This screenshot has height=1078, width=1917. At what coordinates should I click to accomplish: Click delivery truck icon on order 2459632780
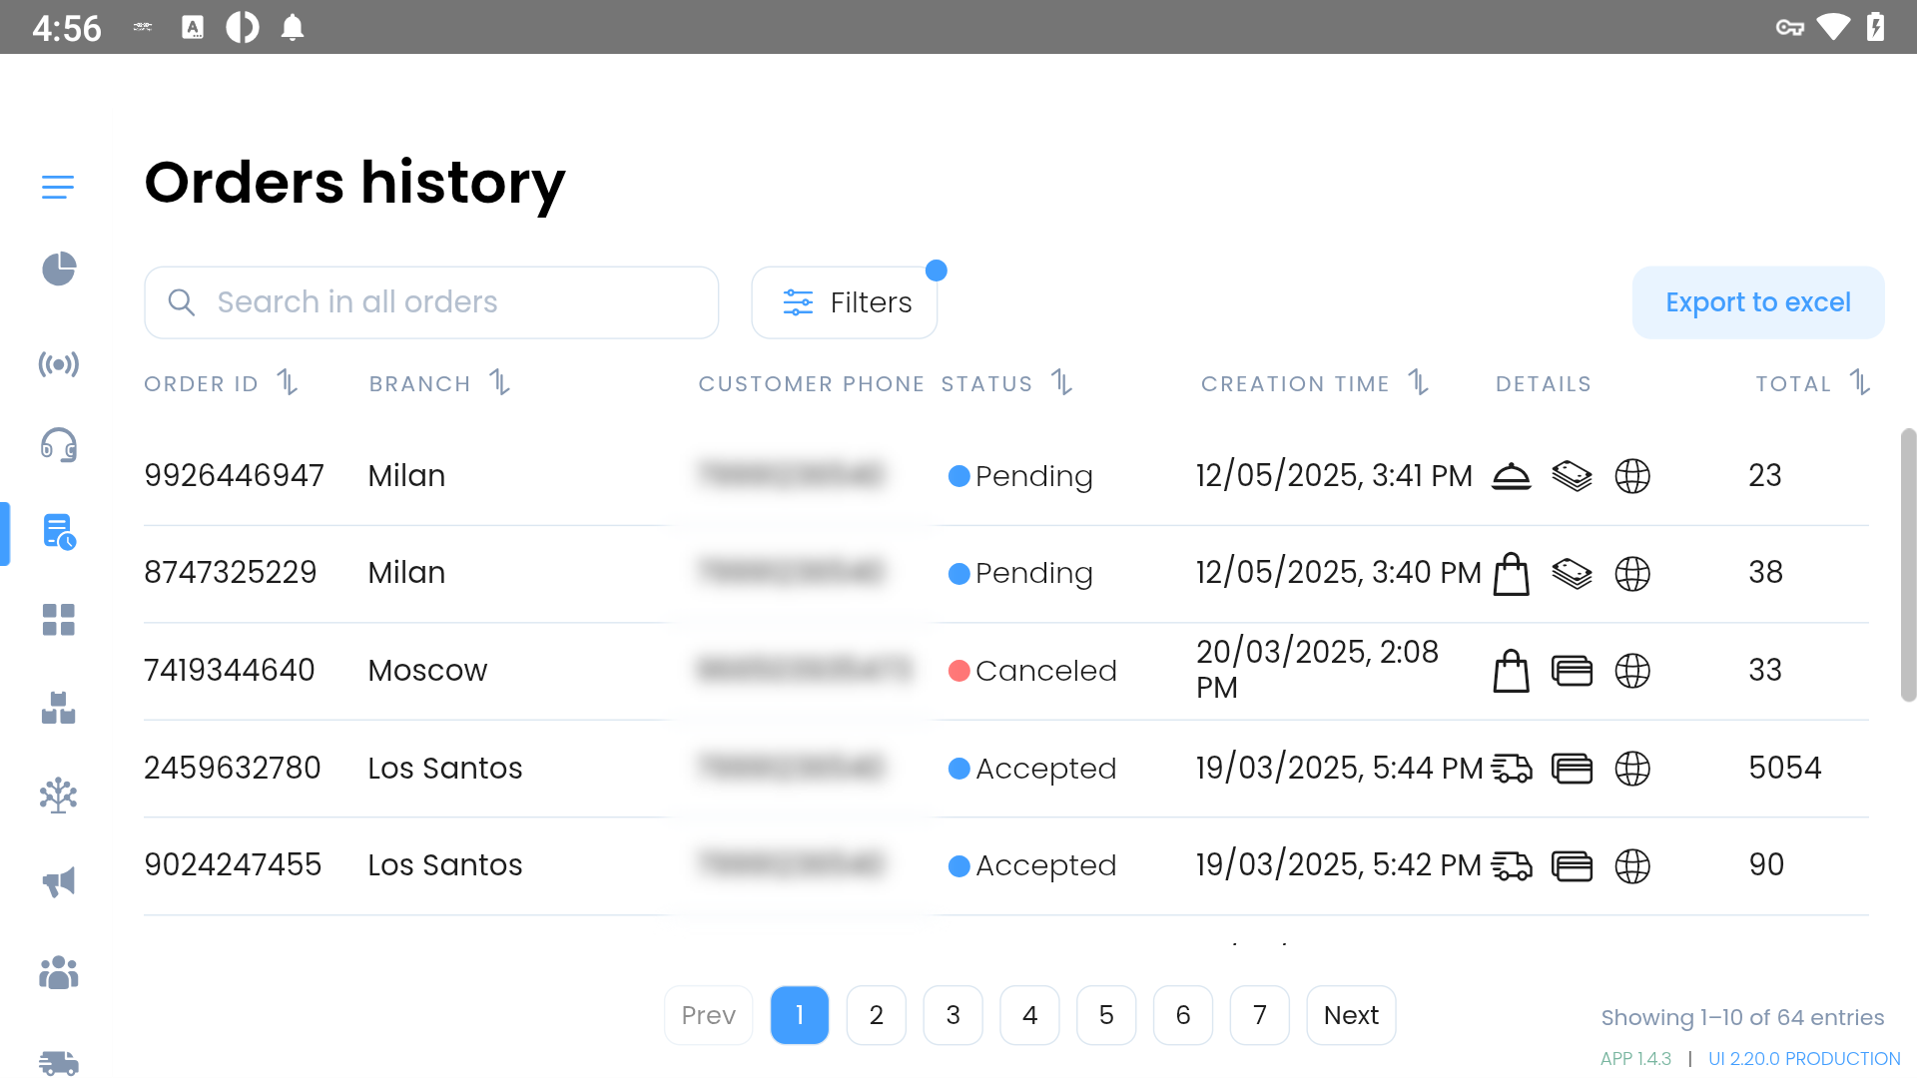1512,769
